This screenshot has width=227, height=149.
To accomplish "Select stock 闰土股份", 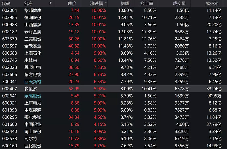I will pos(33,131).
